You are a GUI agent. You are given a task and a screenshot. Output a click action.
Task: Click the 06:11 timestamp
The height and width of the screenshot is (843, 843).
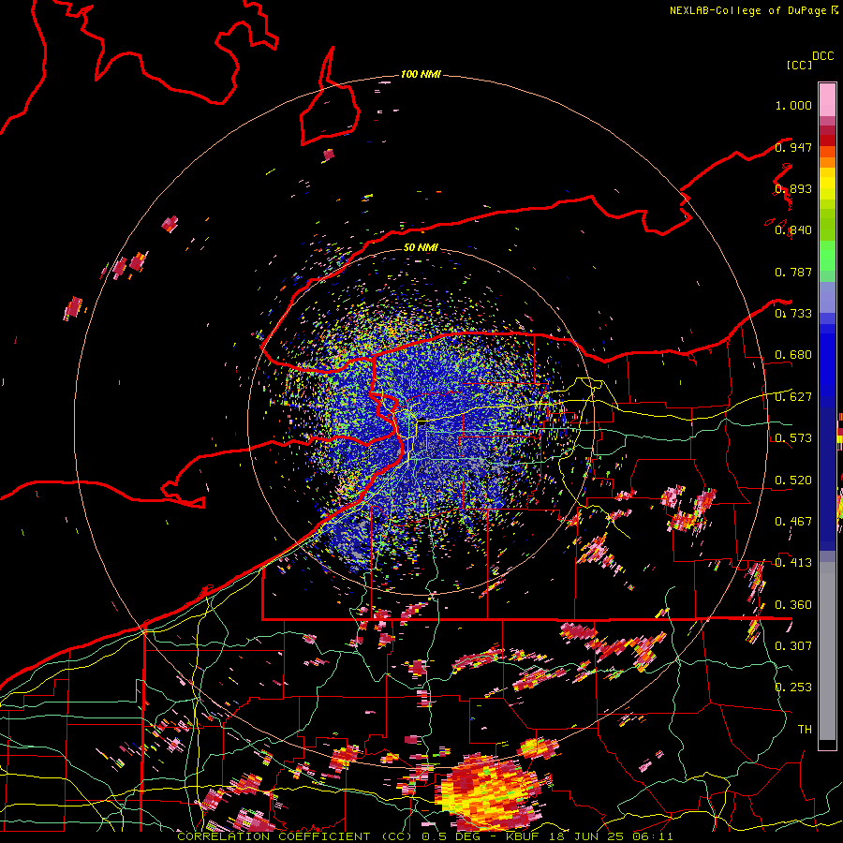click(x=652, y=836)
